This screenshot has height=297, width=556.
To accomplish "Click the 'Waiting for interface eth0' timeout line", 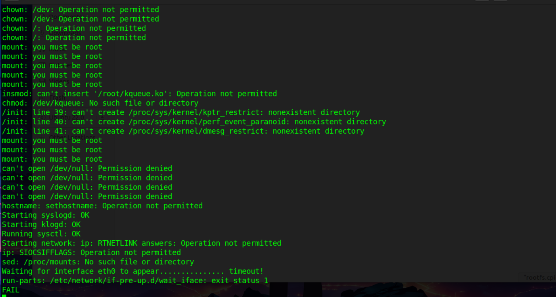I will (x=133, y=271).
